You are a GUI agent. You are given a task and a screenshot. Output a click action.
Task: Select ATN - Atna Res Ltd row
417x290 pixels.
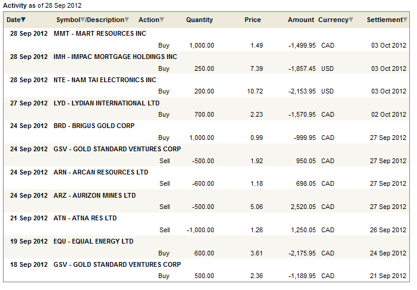(x=85, y=218)
